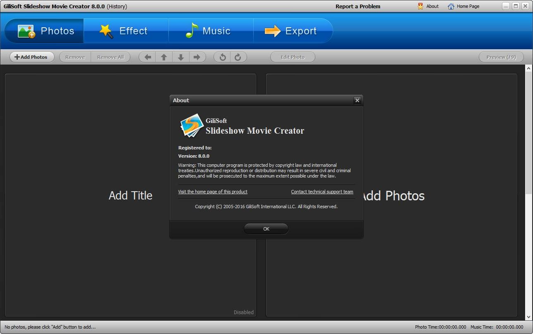533x334 pixels.
Task: Click the Preview (F9) button
Action: 501,57
